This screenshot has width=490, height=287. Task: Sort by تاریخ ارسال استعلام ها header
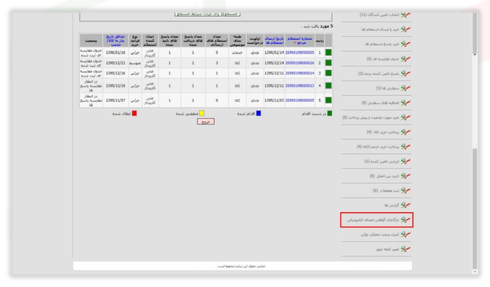[x=274, y=40]
